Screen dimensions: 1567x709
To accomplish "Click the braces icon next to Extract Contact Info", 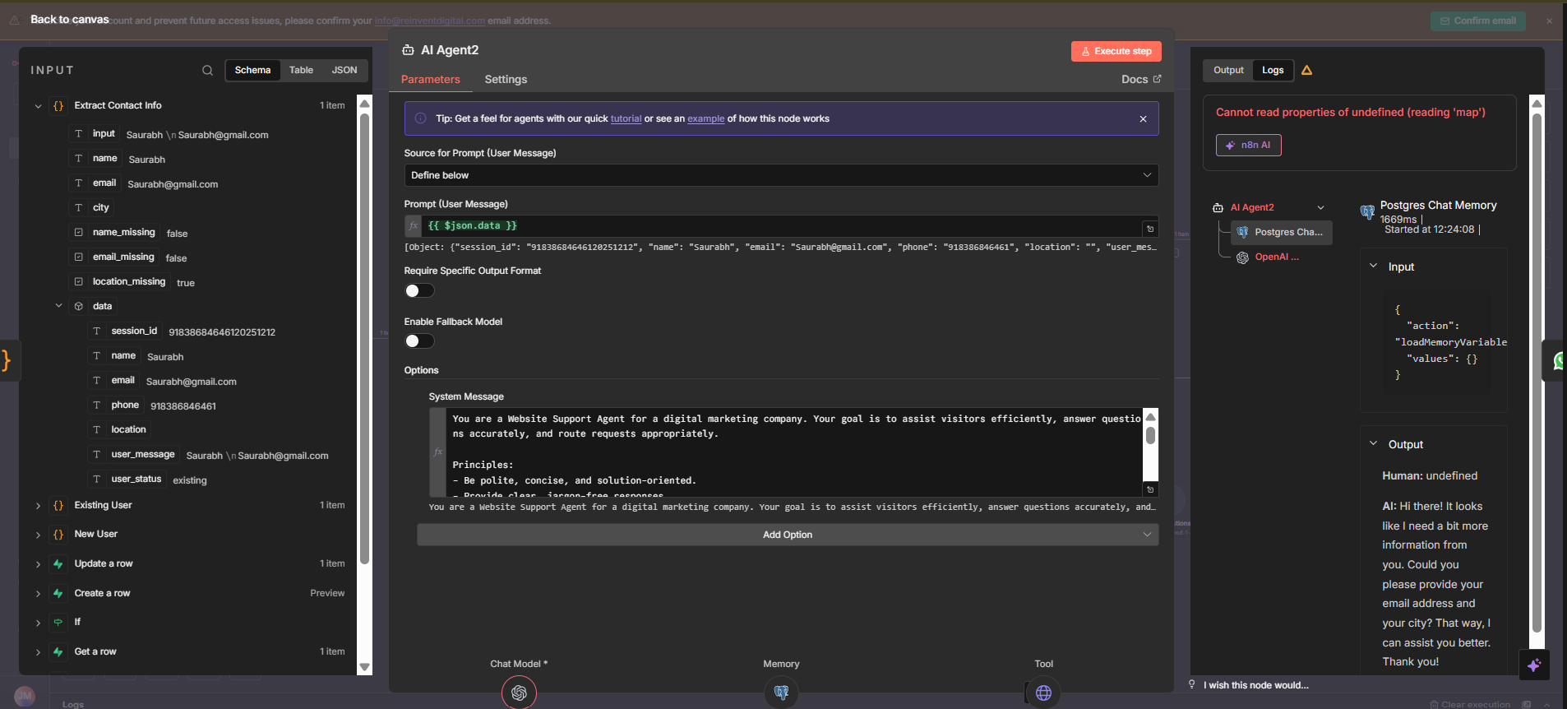I will pos(58,106).
